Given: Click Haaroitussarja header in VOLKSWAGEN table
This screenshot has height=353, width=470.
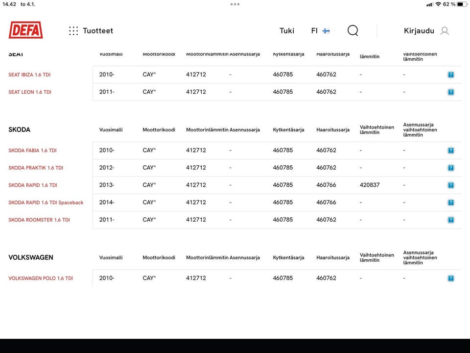Looking at the screenshot, I should 333,258.
